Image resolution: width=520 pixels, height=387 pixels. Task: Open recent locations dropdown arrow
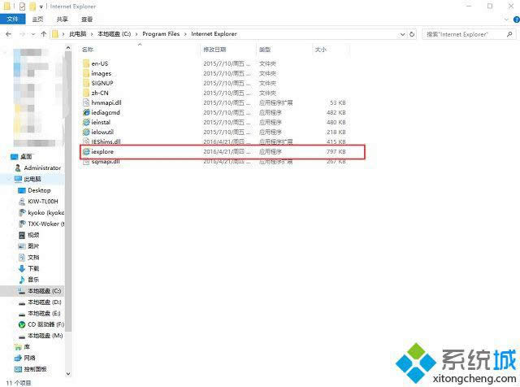pyautogui.click(x=32, y=34)
